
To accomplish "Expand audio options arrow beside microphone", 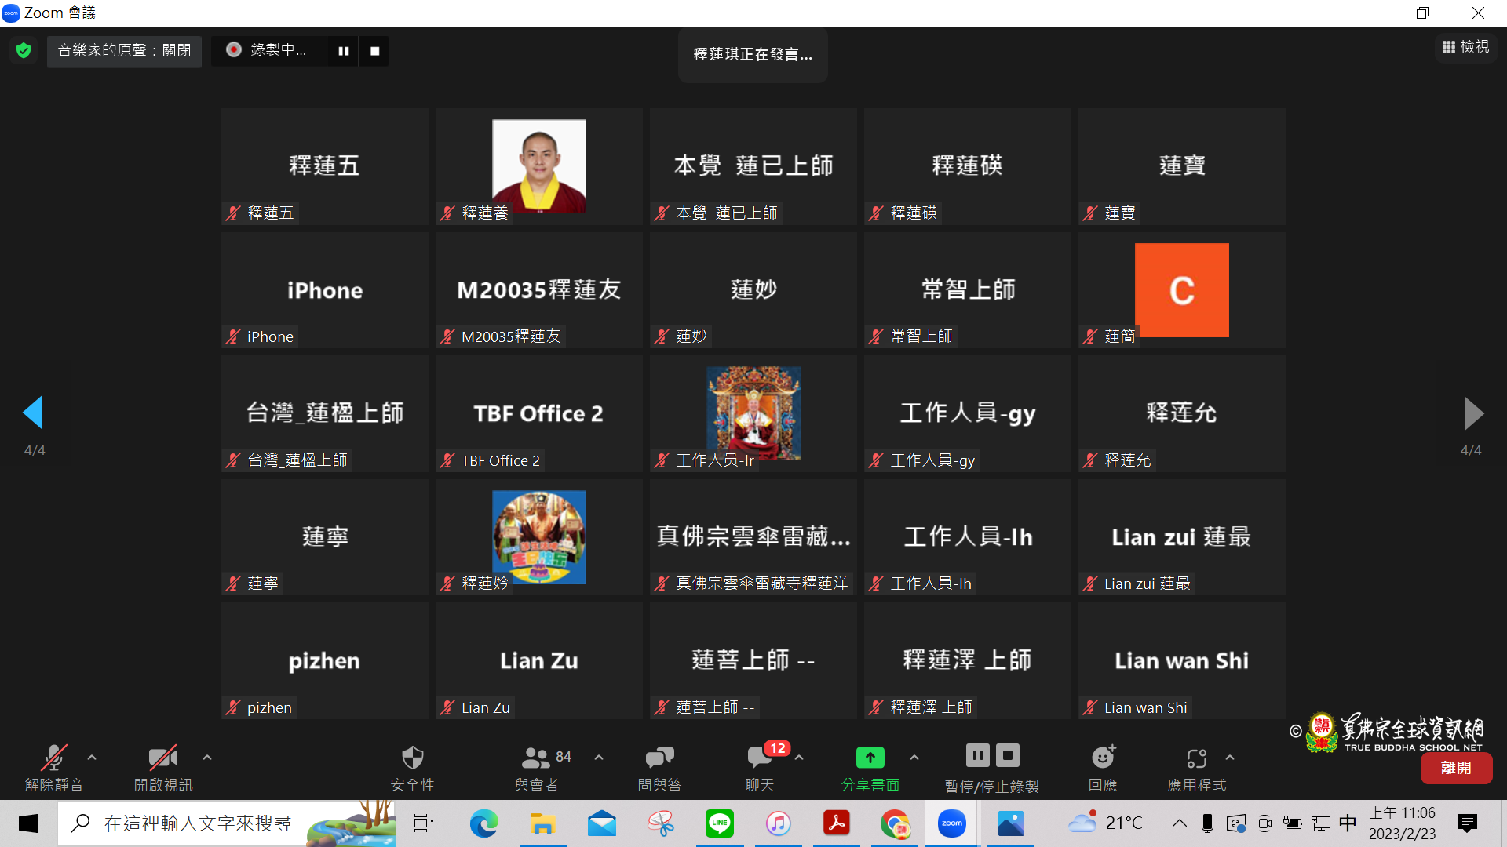I will 92,758.
